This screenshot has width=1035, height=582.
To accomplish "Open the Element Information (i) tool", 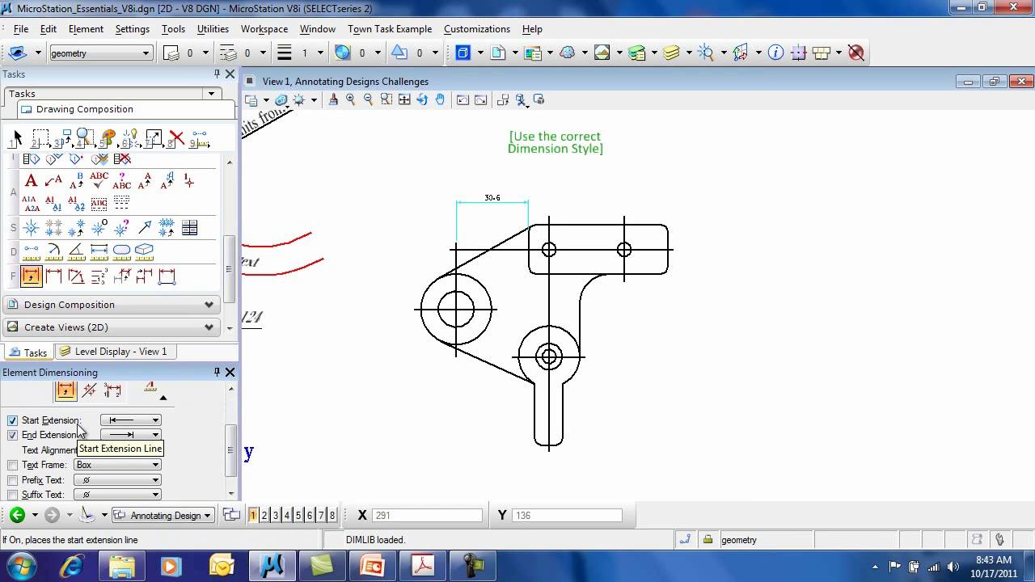I will [775, 53].
